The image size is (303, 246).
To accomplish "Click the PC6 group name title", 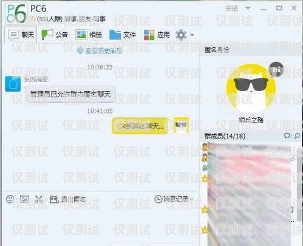I will tap(38, 9).
